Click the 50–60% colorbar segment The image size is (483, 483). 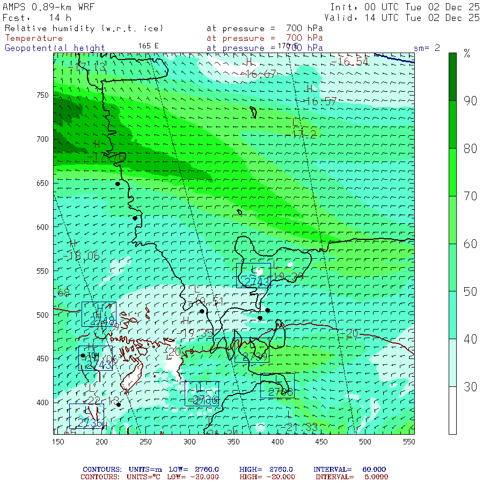click(x=452, y=267)
